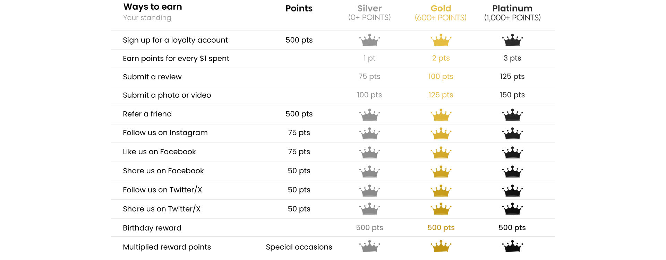This screenshot has width=666, height=260.
Task: Click the platinum crown in loyalty account row
Action: (512, 40)
